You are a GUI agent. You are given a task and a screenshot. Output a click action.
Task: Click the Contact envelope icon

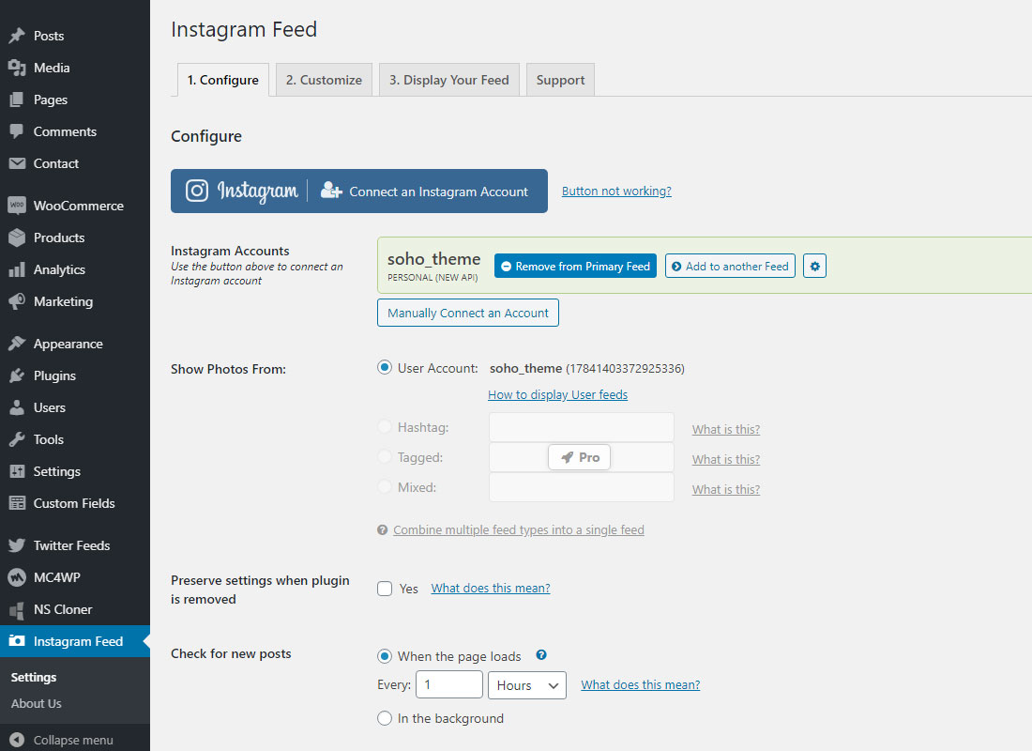17,163
